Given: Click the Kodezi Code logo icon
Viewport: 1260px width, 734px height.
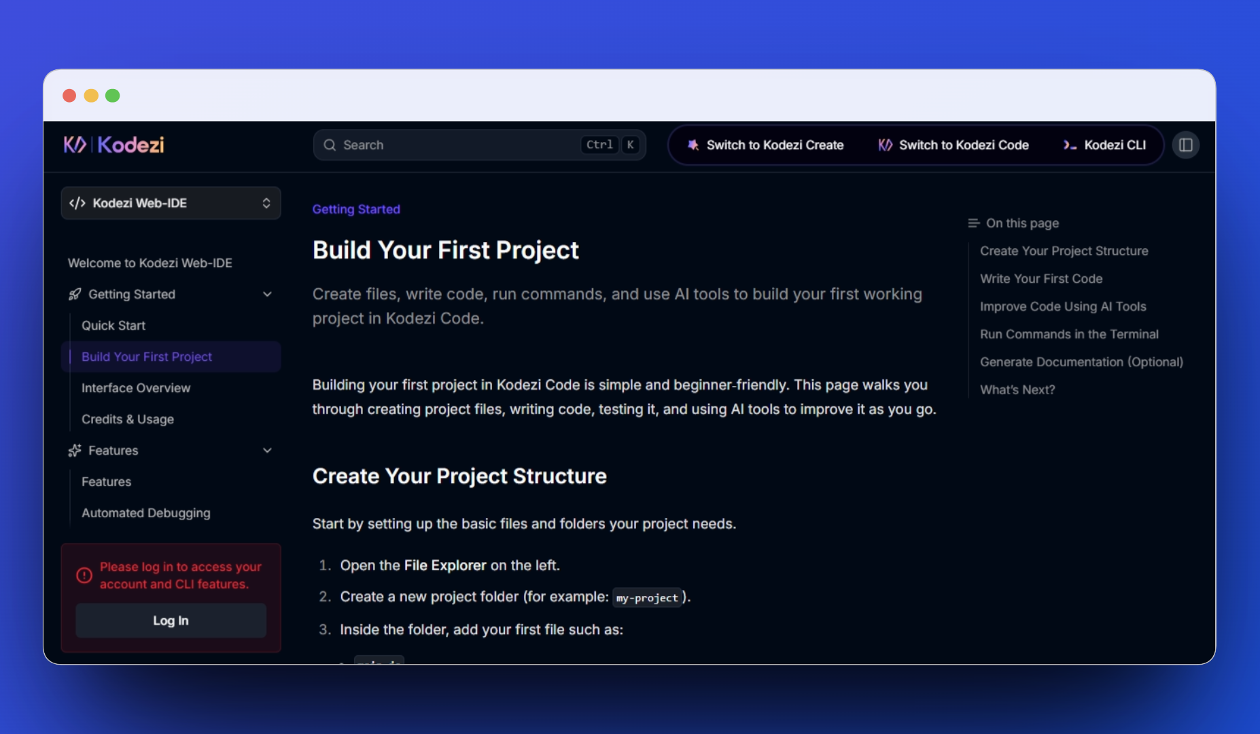Looking at the screenshot, I should [885, 145].
